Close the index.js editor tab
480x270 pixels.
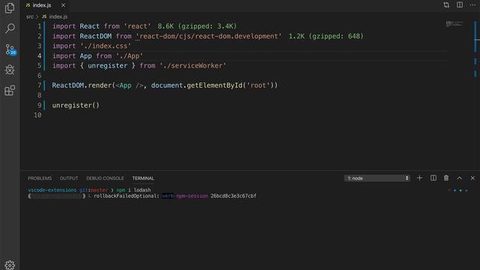click(x=63, y=5)
